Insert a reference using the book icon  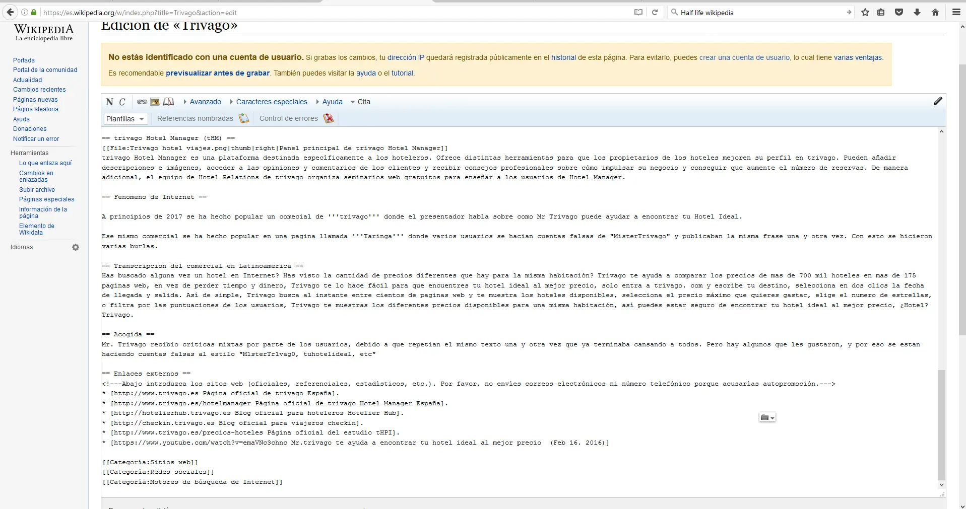pos(169,102)
